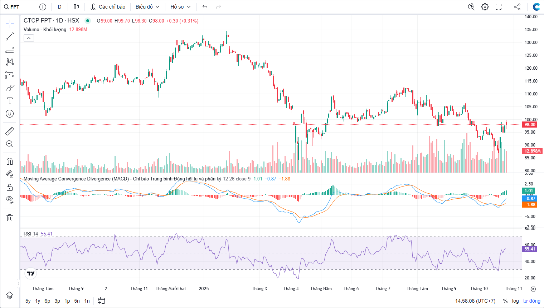
Task: Click the trash remove drawings icon
Action: point(10,218)
